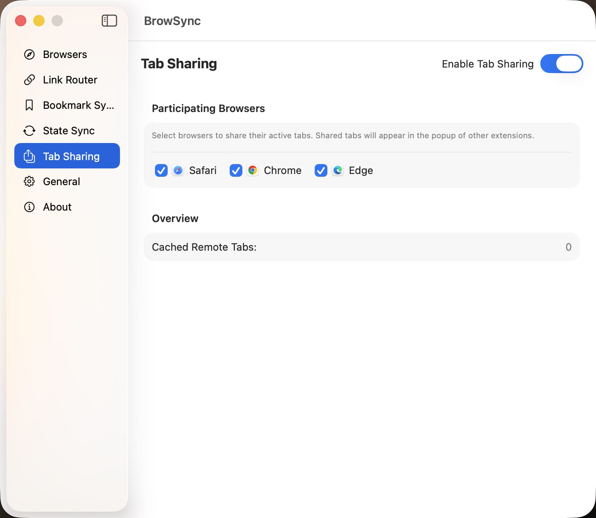596x518 pixels.
Task: Click the Tab Sharing page heading
Action: coord(179,64)
